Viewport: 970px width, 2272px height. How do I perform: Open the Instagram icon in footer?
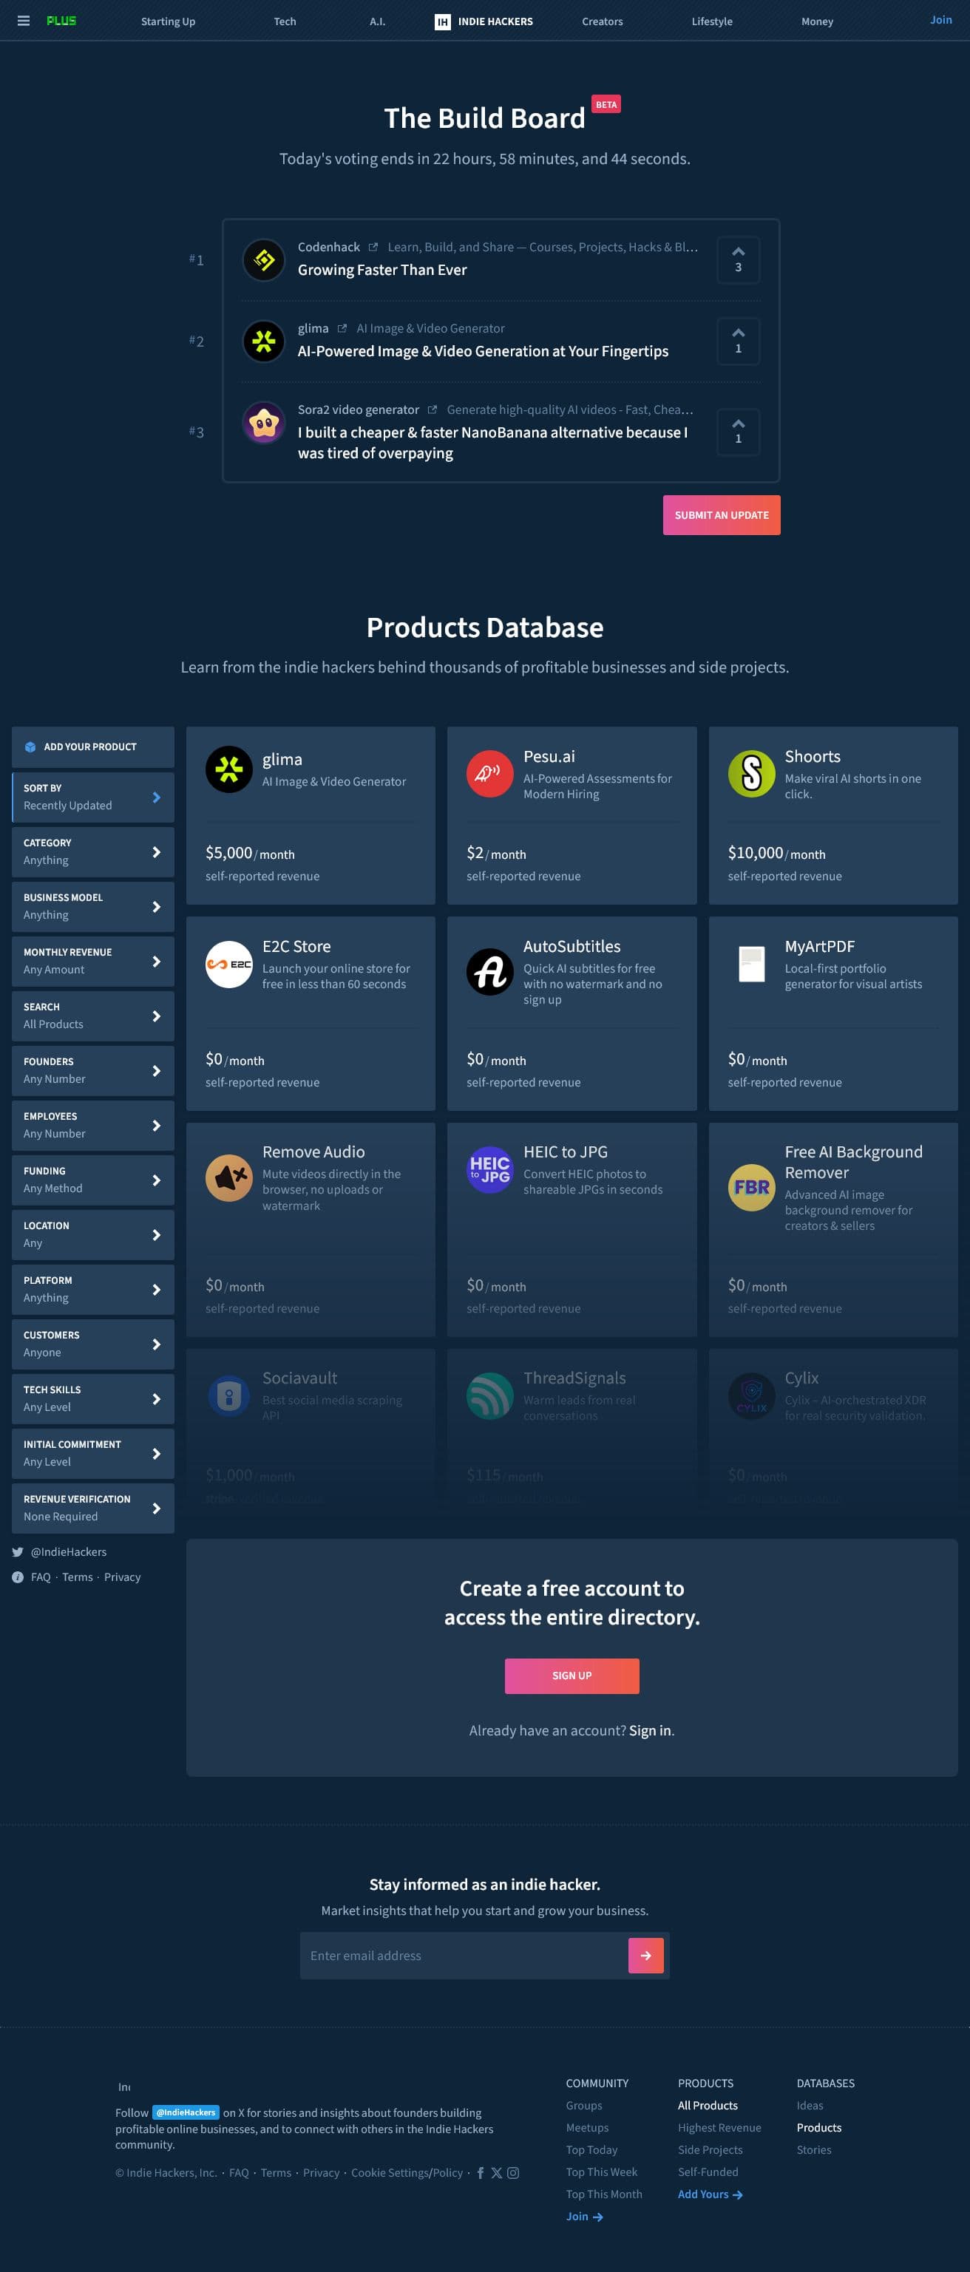[513, 2172]
